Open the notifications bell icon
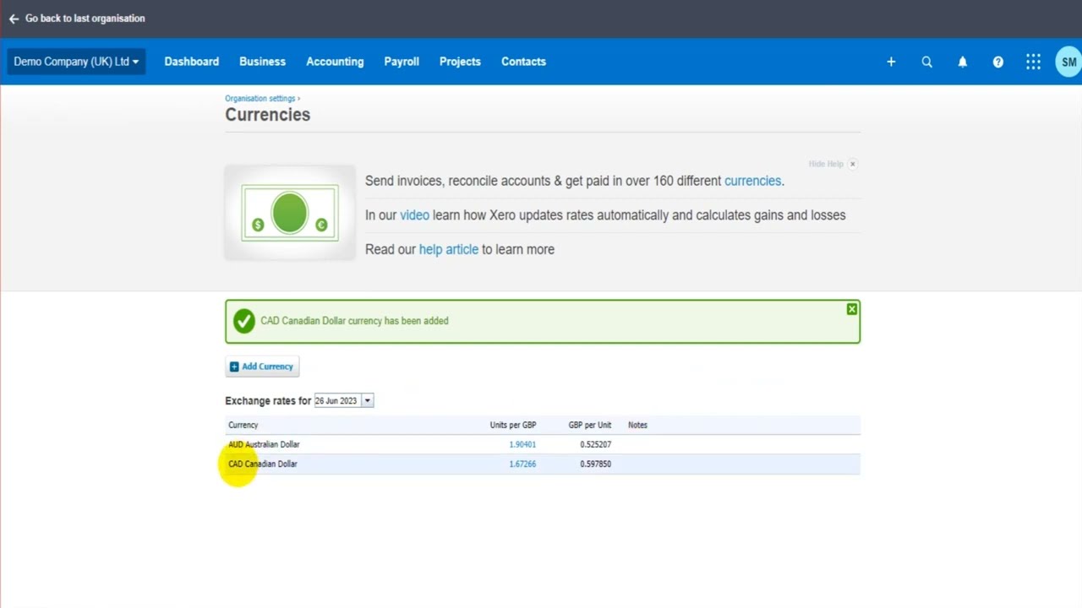 963,62
